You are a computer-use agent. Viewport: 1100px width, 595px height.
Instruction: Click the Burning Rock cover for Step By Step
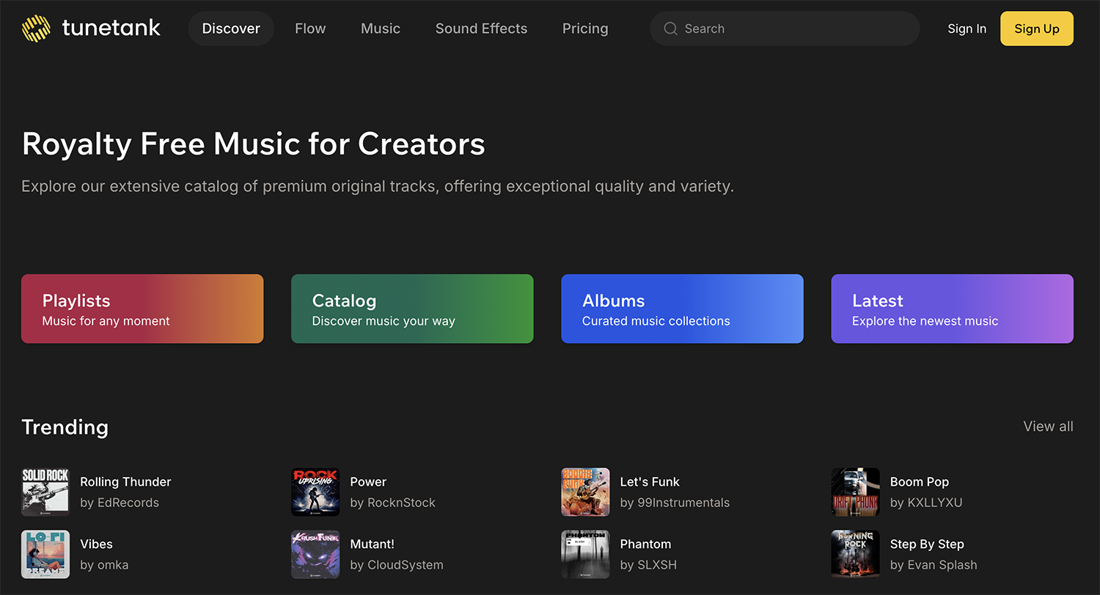click(x=855, y=555)
